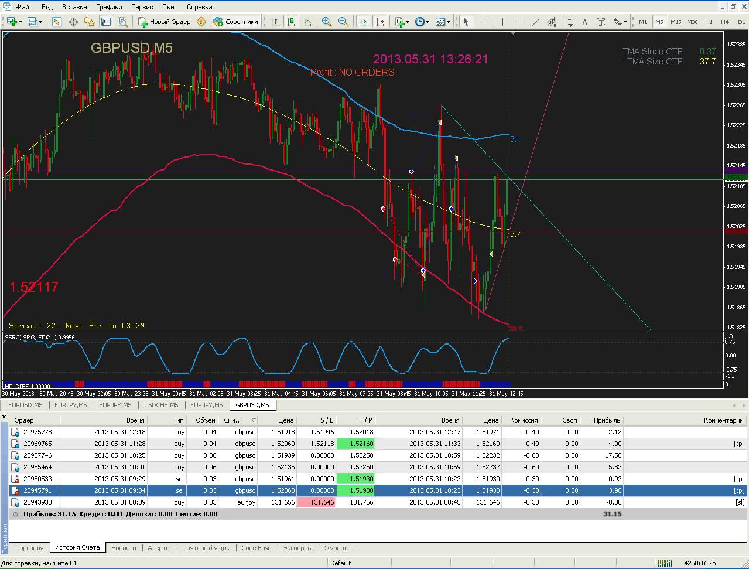
Task: Open the Сервис menu
Action: [142, 7]
